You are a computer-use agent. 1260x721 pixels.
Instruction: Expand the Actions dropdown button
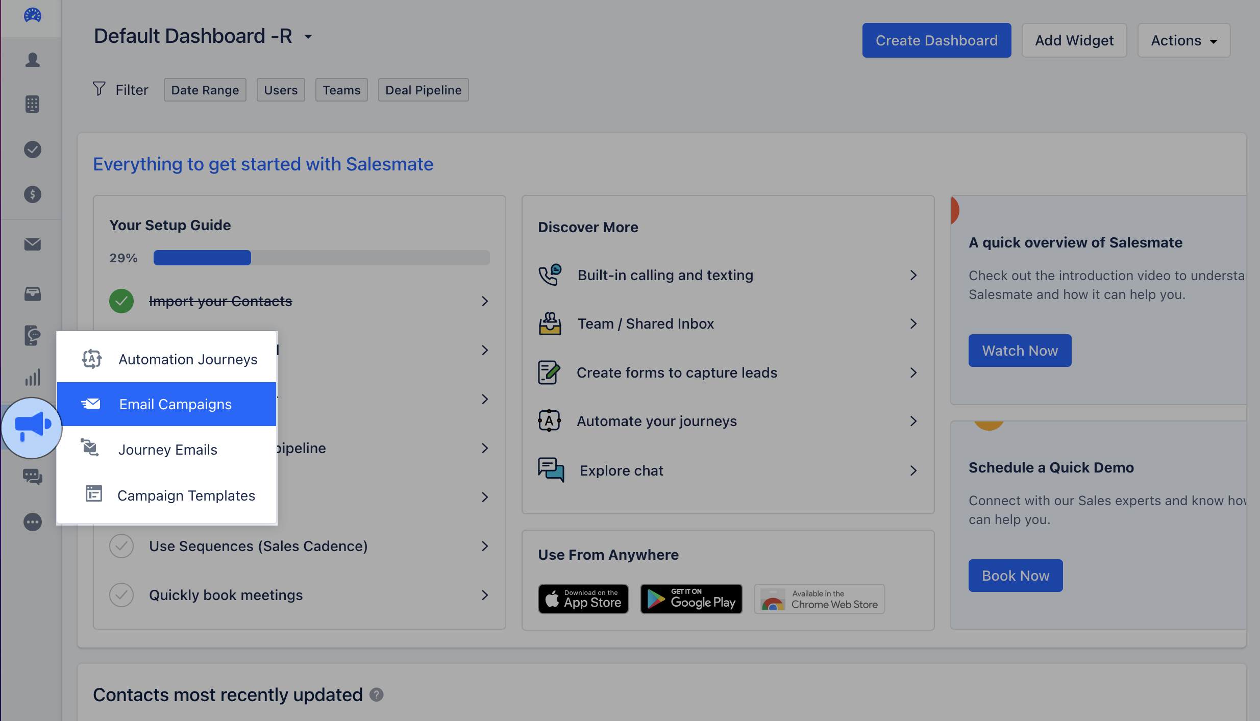pos(1183,40)
